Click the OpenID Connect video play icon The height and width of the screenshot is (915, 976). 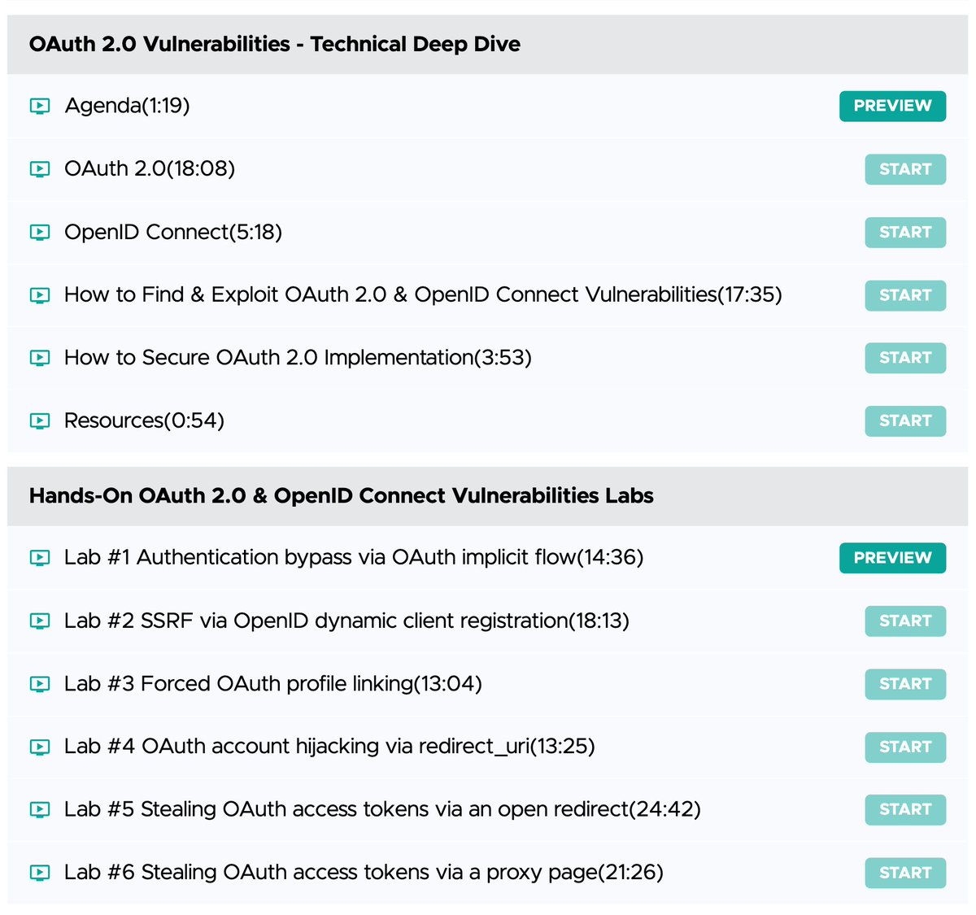(x=39, y=232)
